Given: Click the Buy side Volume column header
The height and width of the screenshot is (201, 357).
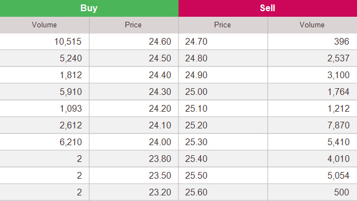Looking at the screenshot, I should click(x=45, y=25).
